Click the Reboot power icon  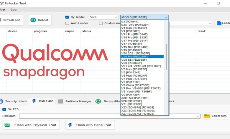tap(33, 20)
